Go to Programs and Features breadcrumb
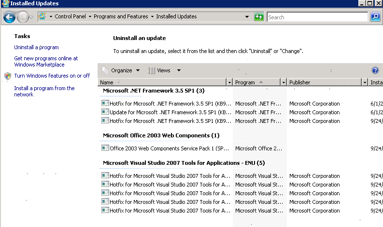 tap(121, 16)
